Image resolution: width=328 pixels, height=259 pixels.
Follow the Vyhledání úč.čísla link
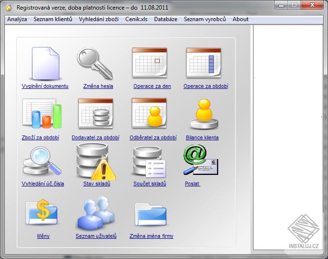[x=43, y=184]
